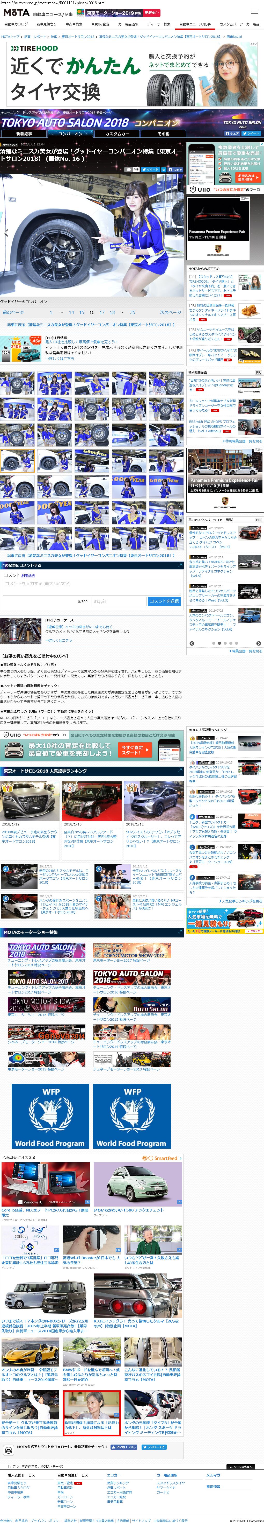Click carousel left arrow in car parts section
This screenshot has height=1534, width=264.
[x=192, y=643]
